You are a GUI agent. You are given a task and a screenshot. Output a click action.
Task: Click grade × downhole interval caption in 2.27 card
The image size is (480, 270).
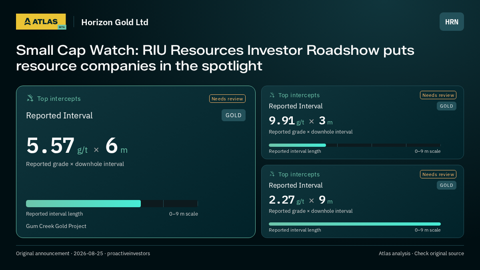(x=310, y=211)
